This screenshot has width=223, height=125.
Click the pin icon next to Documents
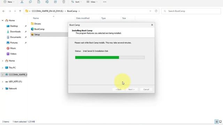point(25,37)
